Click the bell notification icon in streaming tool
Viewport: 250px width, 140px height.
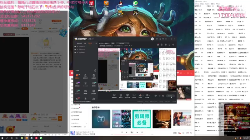169,45
